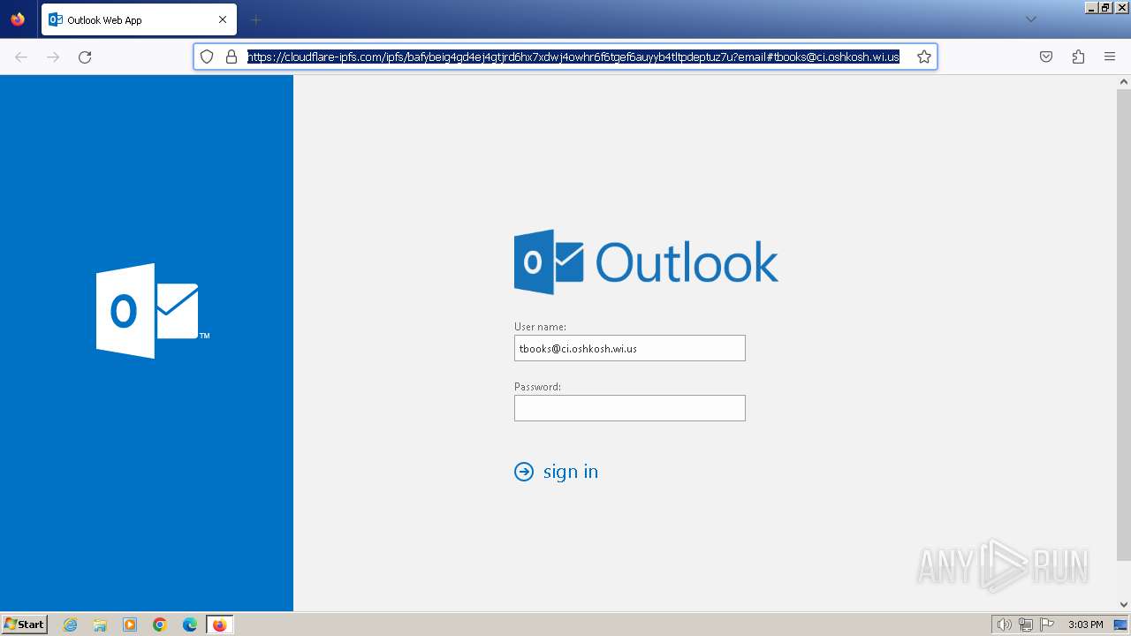Switch to the Firefox taskbar button
Screen dimensions: 1131x636
coord(219,625)
